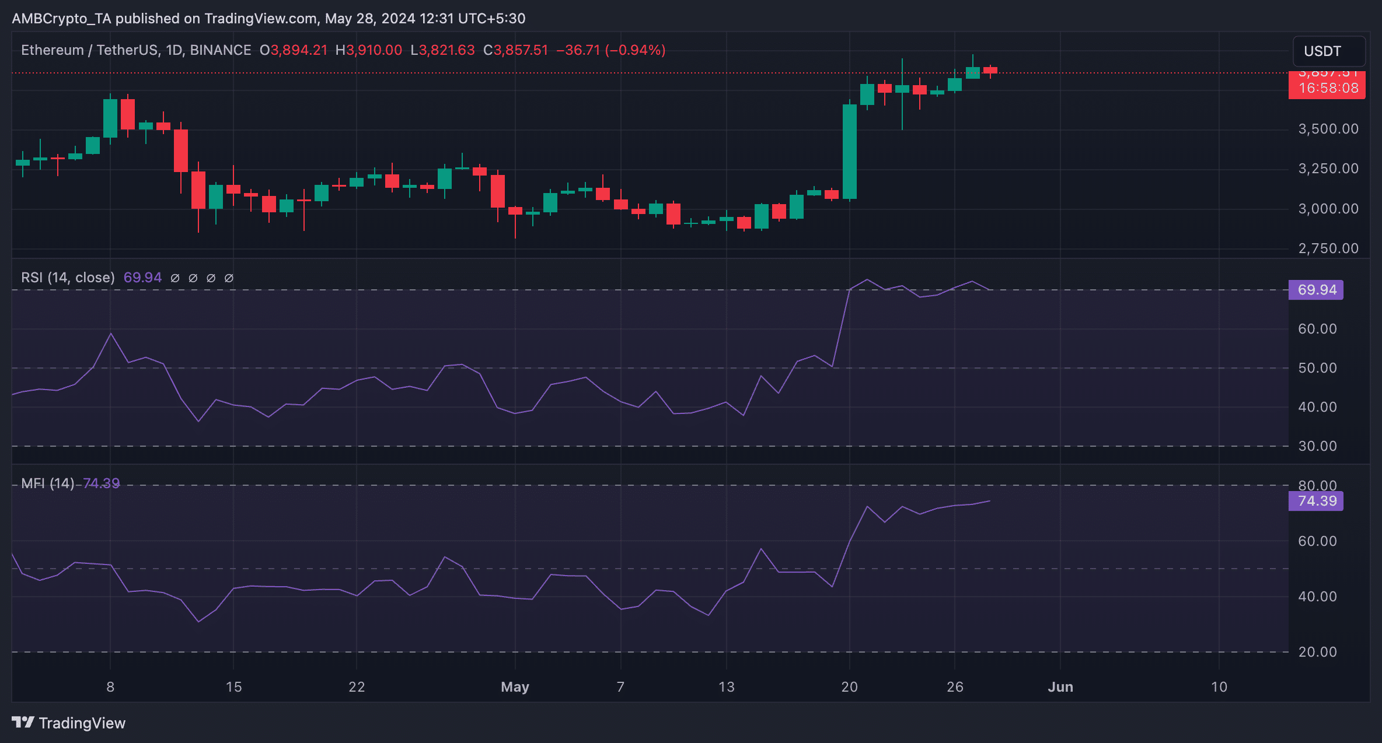Click the first ∅ symbol after RSI
This screenshot has height=743, width=1382.
(x=175, y=278)
